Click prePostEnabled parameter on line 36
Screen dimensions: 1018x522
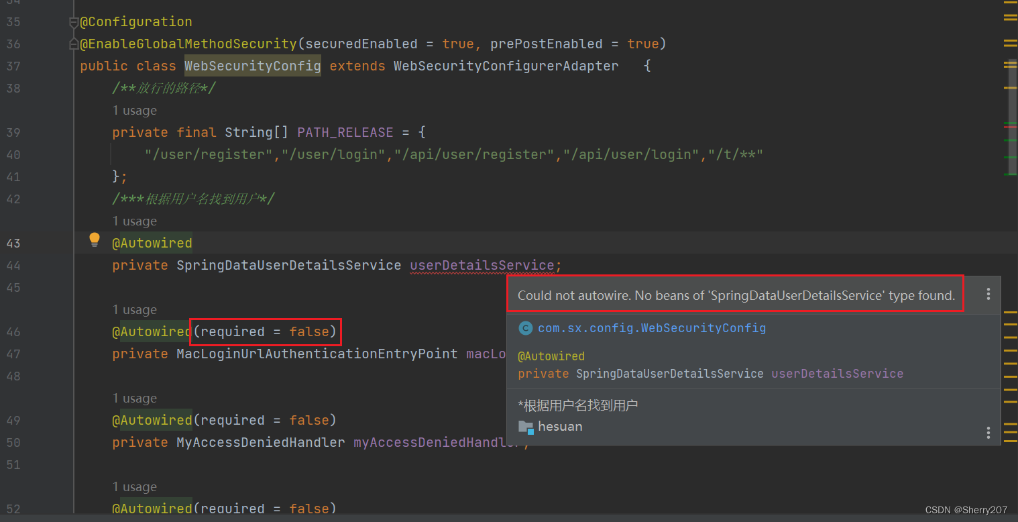547,44
